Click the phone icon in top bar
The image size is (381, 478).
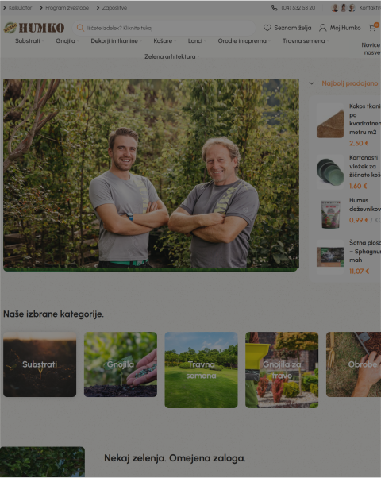pos(275,8)
